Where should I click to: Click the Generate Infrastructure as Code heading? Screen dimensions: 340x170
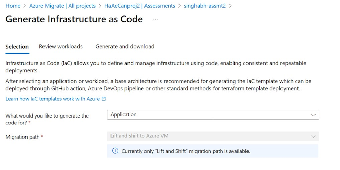coord(74,19)
